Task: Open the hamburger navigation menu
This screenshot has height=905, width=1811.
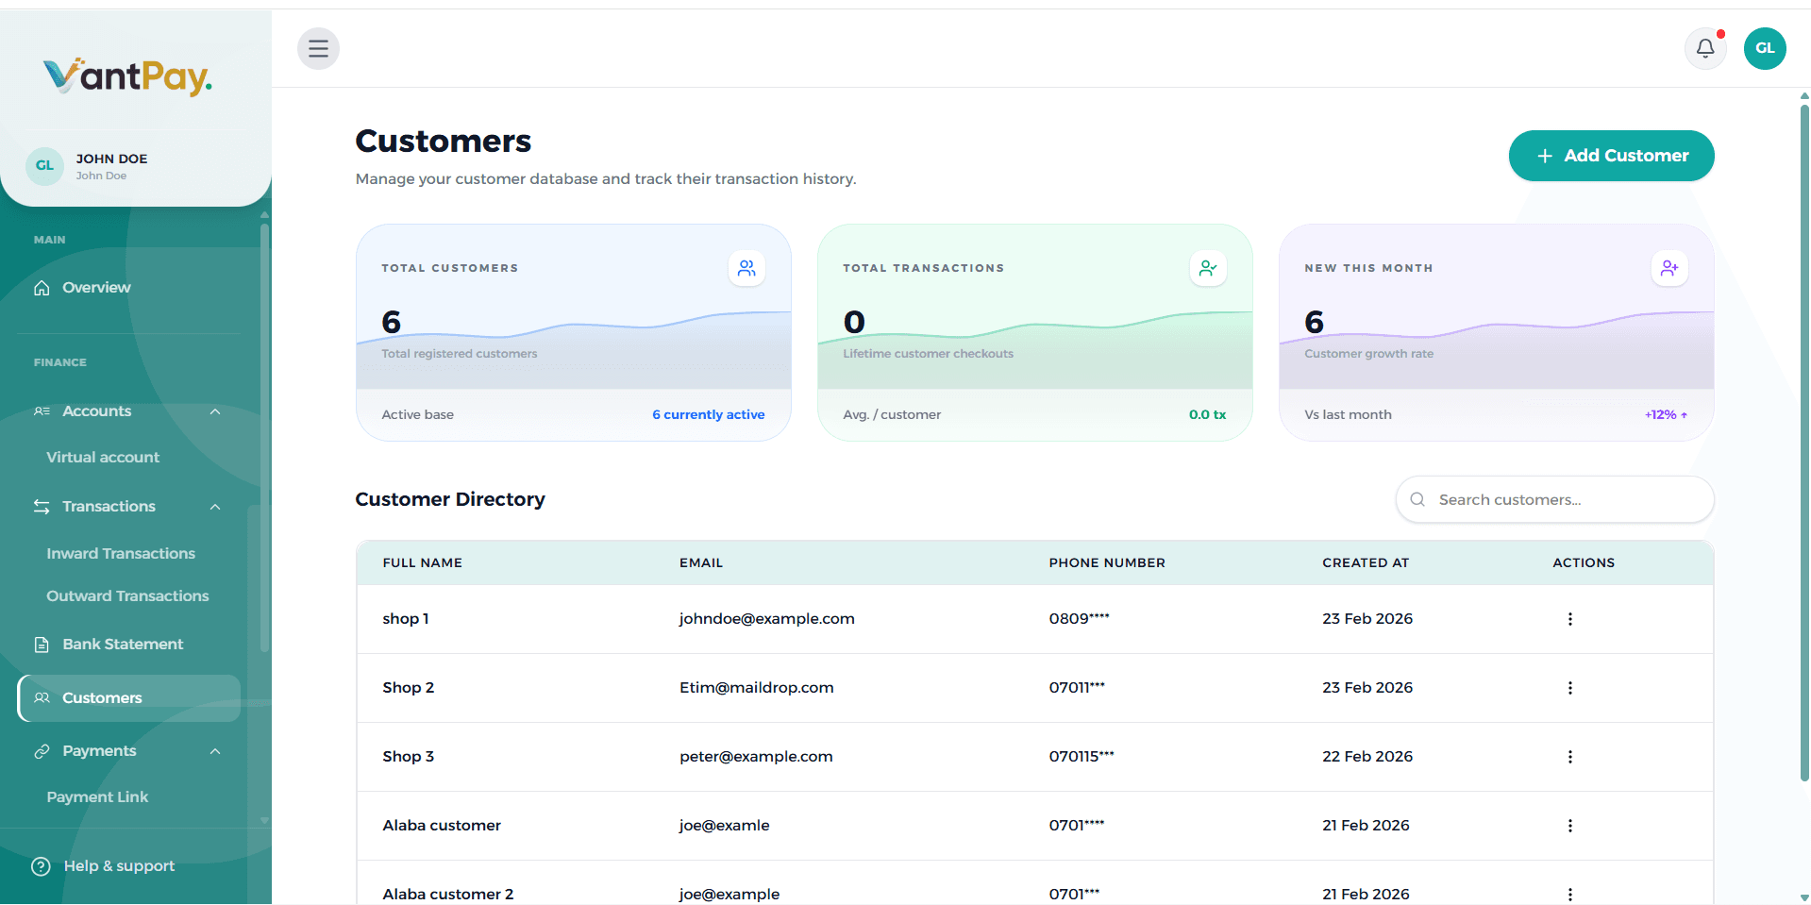Action: click(x=318, y=48)
